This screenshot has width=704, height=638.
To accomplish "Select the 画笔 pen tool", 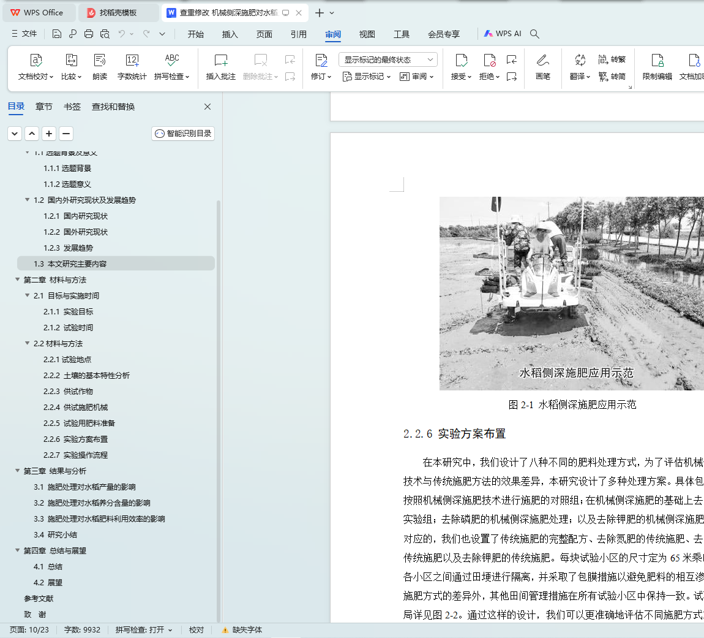I will coord(542,61).
